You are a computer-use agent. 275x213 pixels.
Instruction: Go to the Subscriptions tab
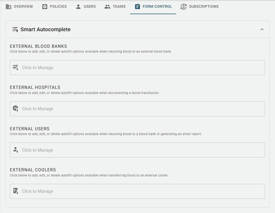(204, 7)
